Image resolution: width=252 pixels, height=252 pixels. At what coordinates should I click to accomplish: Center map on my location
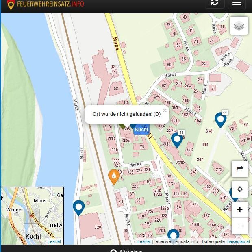coord(239,189)
